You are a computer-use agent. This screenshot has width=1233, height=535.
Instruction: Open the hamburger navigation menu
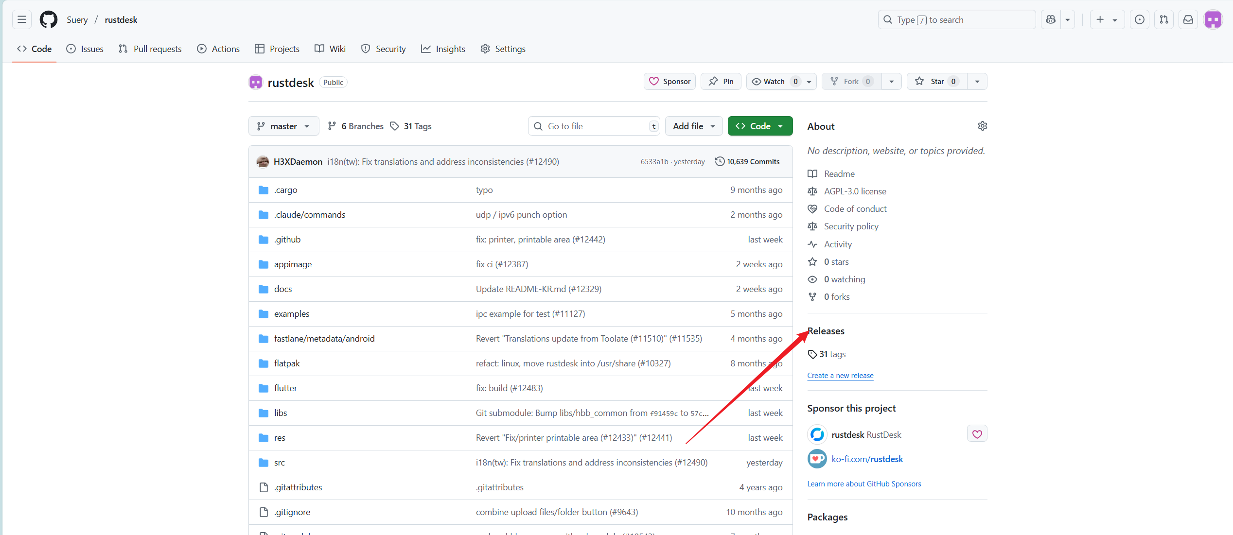22,19
